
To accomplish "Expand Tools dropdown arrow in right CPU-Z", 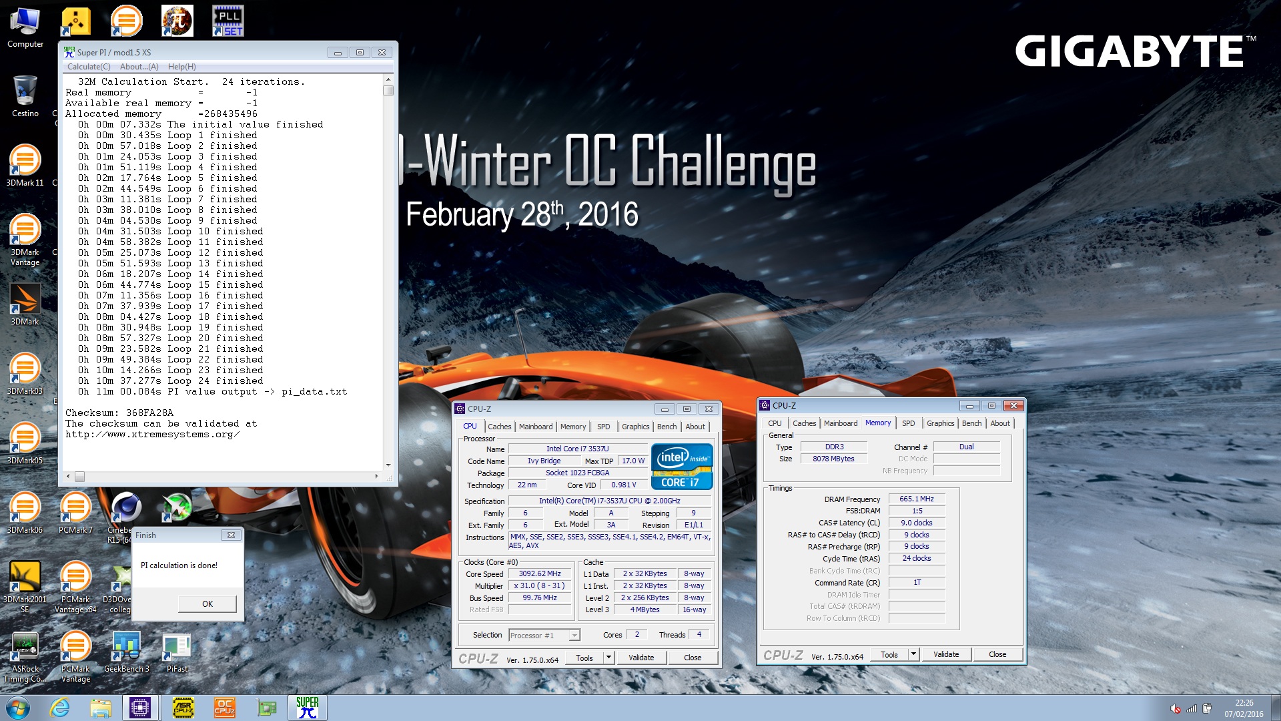I will (913, 654).
